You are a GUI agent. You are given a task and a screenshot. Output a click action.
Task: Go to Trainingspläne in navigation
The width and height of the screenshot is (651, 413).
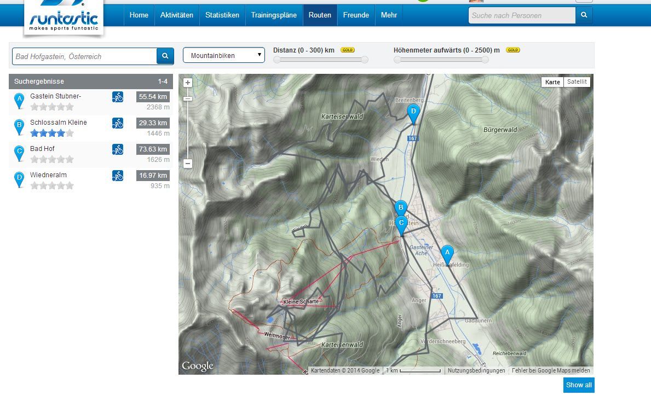click(274, 15)
